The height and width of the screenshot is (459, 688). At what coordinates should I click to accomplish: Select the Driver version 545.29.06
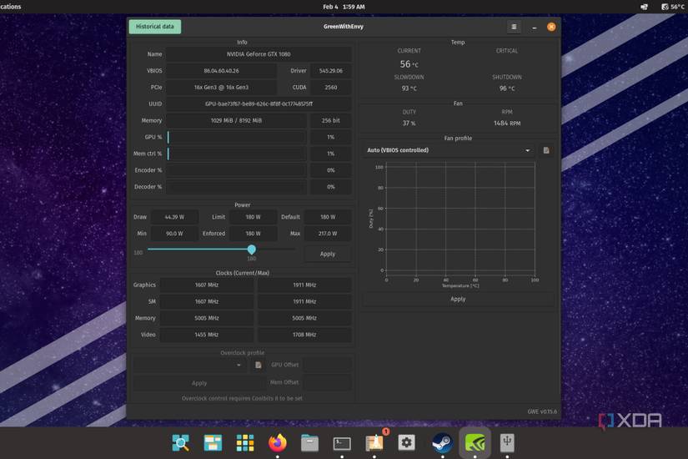tap(331, 71)
